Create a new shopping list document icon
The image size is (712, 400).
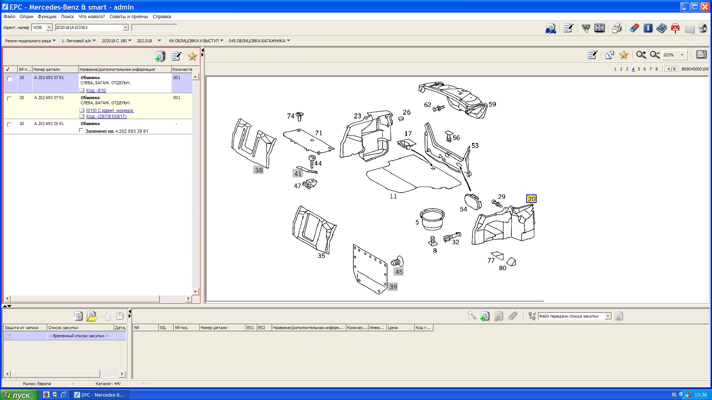(x=78, y=316)
